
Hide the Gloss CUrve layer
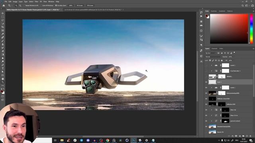pyautogui.click(x=206, y=116)
